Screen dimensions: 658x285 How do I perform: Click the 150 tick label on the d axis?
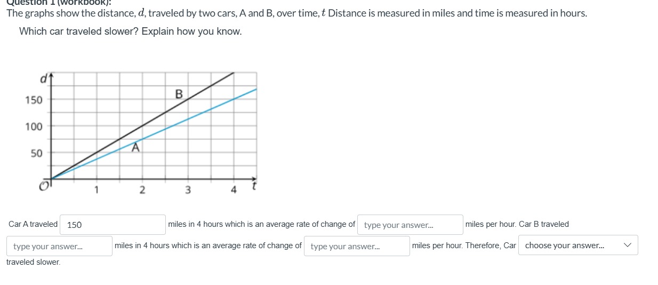point(34,100)
